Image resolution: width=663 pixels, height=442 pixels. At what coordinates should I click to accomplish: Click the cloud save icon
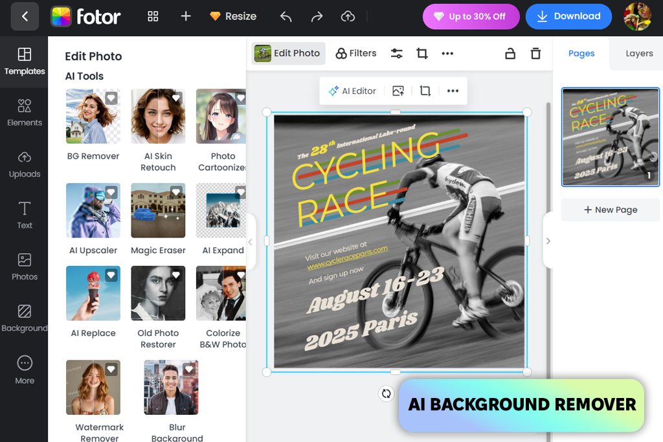(x=348, y=16)
